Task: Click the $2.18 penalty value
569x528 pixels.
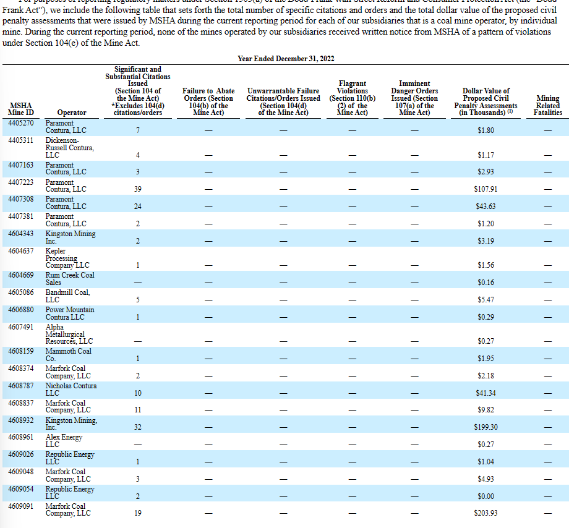Action: 486,376
